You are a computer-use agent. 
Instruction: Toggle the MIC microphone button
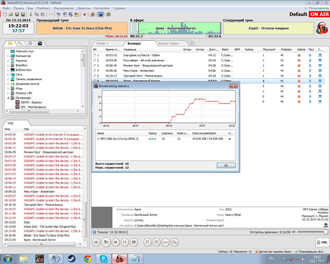pos(322,242)
